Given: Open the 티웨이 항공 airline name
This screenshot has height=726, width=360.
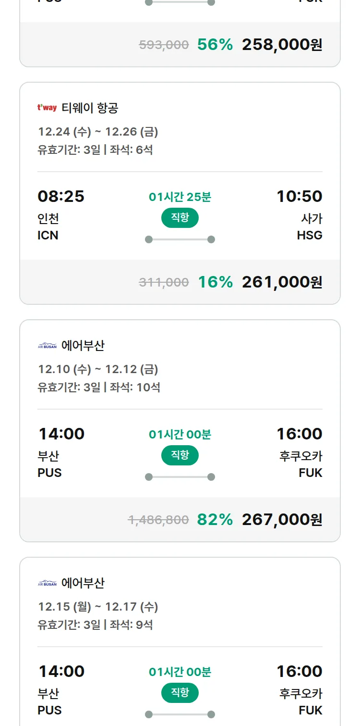Looking at the screenshot, I should point(90,108).
